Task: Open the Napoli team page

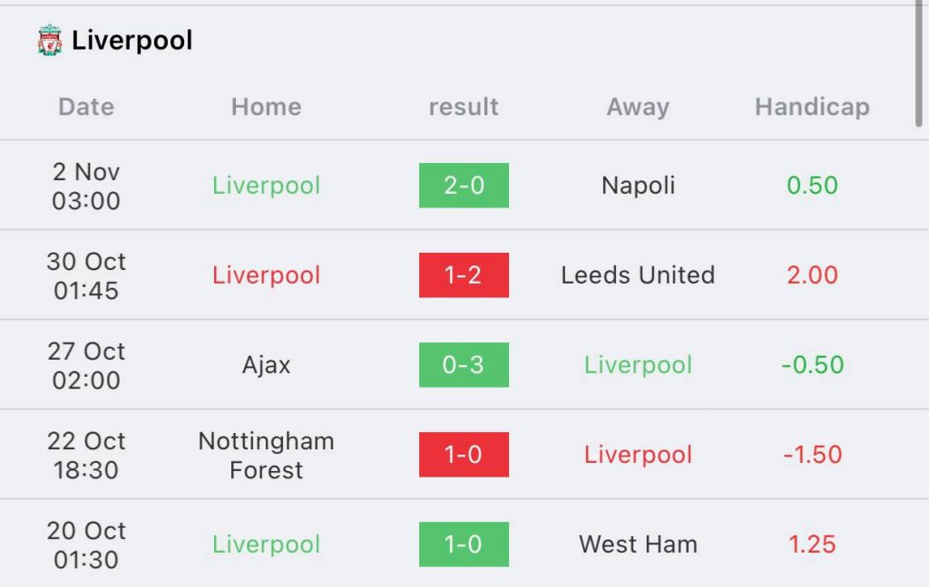Action: pos(638,185)
